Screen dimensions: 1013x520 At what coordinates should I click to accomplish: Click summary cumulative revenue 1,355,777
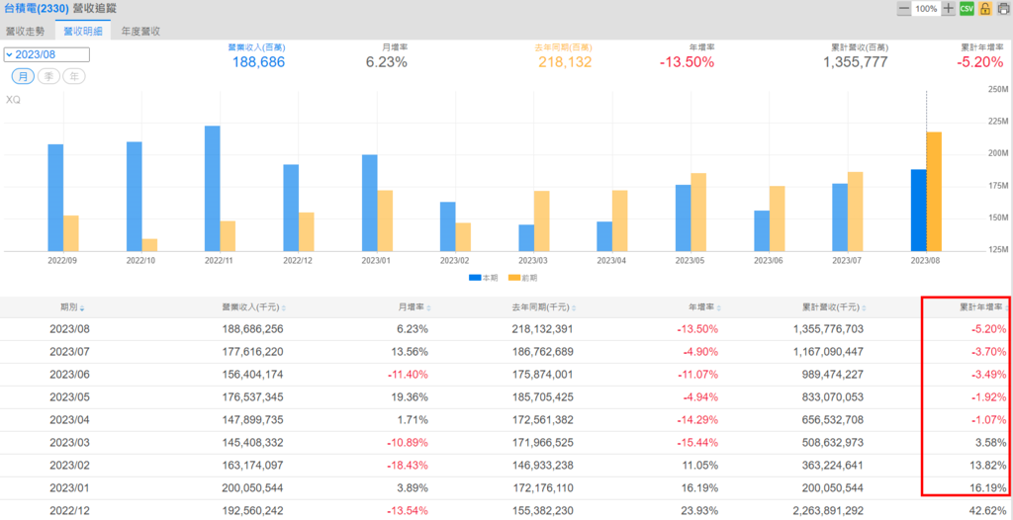pyautogui.click(x=856, y=62)
